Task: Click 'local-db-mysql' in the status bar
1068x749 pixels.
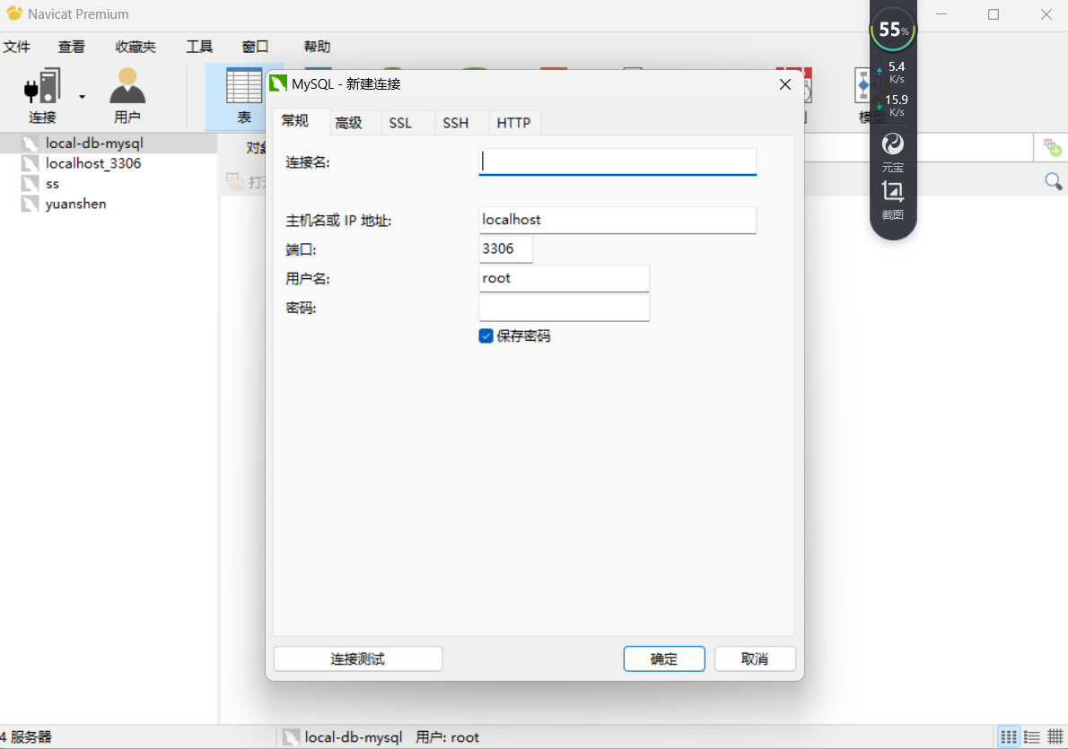Action: [354, 736]
